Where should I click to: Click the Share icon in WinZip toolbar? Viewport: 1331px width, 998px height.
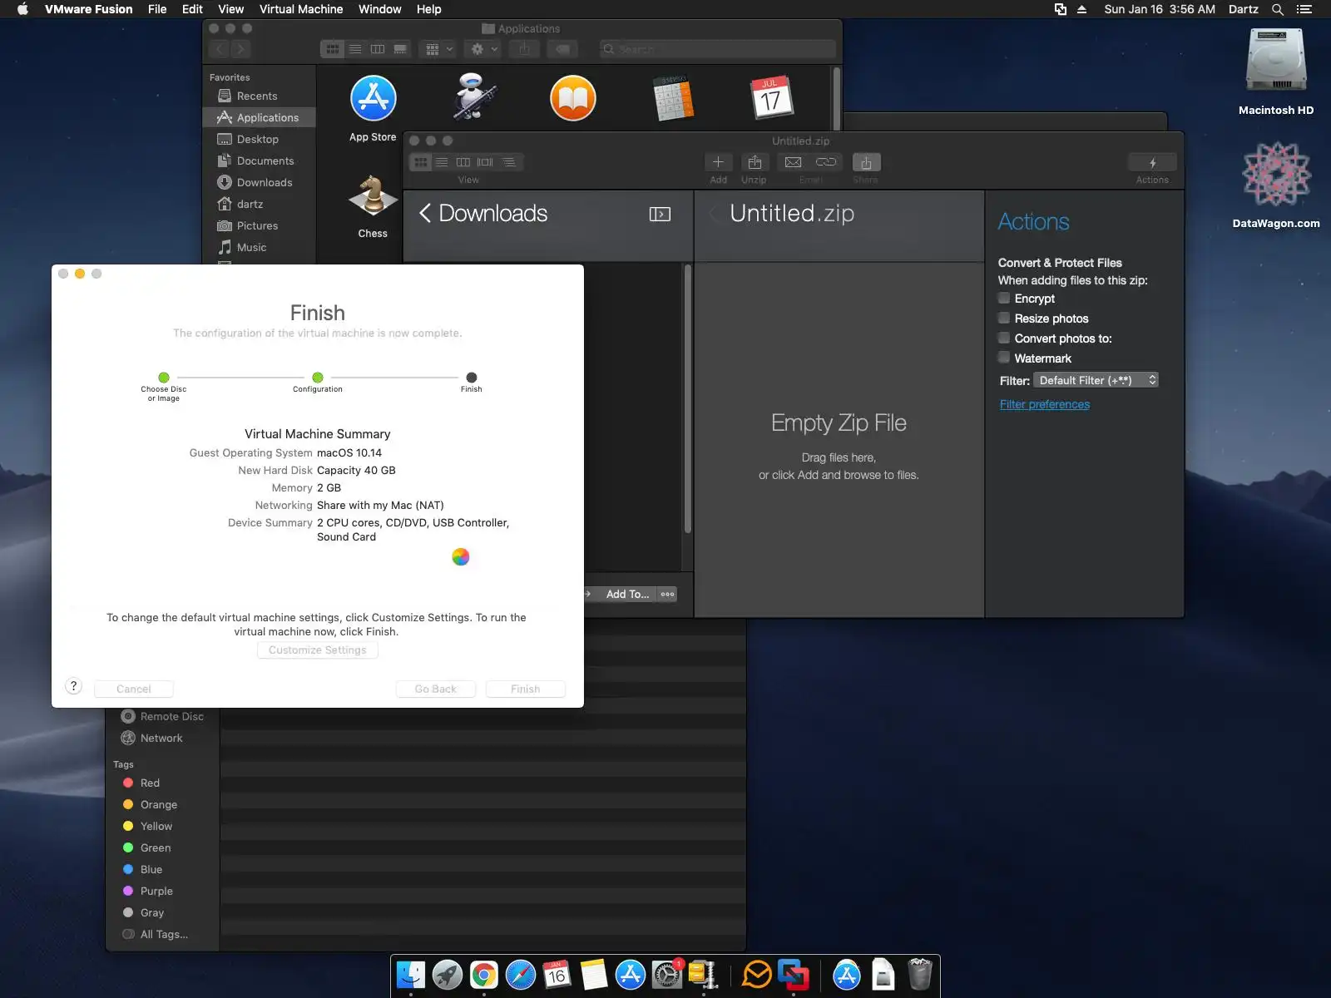coord(866,162)
